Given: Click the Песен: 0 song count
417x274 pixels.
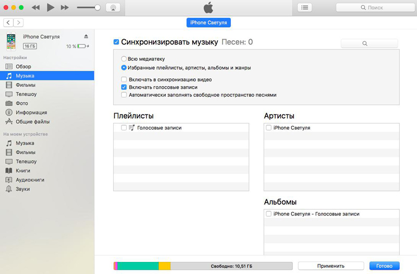Looking at the screenshot, I should tap(237, 42).
